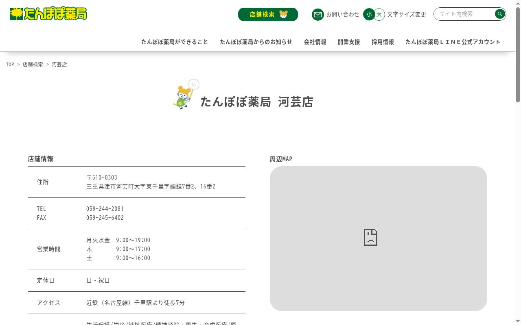Click the たんぽぽ薬局 河芸店 page title
The image size is (521, 325).
(257, 102)
